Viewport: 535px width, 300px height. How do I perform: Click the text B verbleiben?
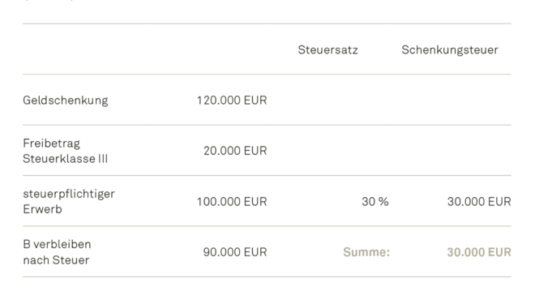[57, 244]
